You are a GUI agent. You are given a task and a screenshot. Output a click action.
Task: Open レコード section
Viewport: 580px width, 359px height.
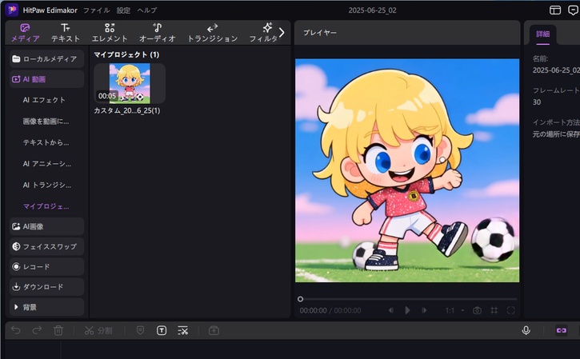click(46, 266)
